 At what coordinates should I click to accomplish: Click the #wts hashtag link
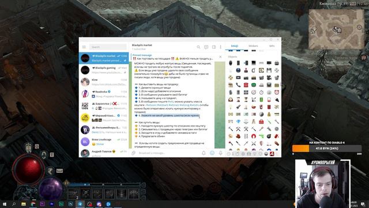(x=171, y=102)
